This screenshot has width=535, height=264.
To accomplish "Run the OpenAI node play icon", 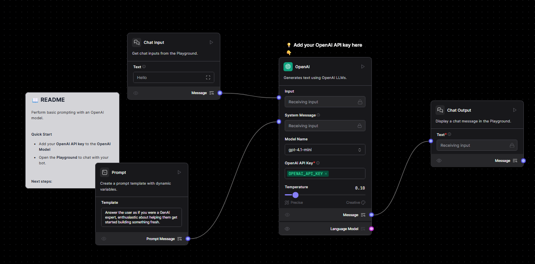I will pyautogui.click(x=363, y=67).
